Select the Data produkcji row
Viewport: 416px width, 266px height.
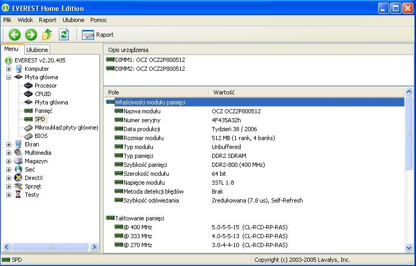click(x=255, y=129)
